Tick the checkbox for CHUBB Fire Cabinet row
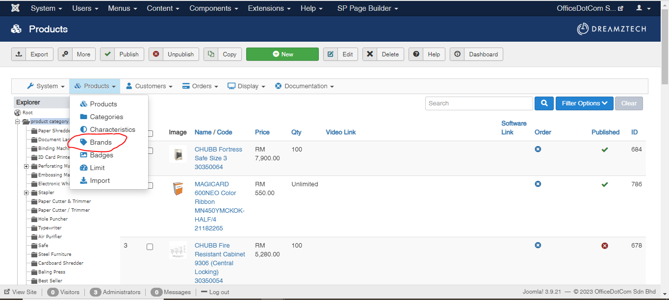The height and width of the screenshot is (300, 669). click(150, 247)
